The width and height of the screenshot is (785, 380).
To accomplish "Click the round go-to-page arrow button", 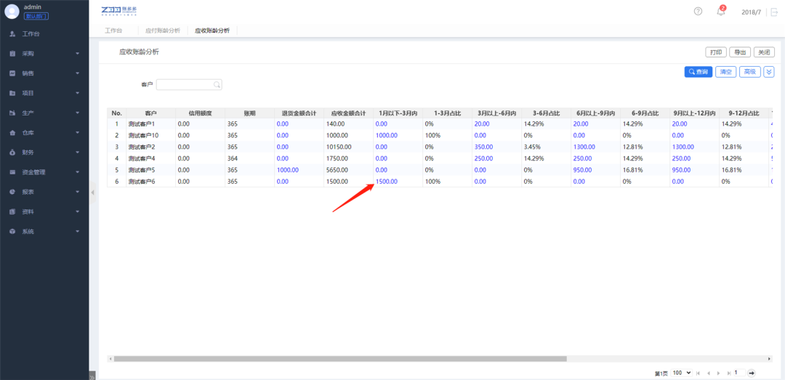I will (752, 373).
